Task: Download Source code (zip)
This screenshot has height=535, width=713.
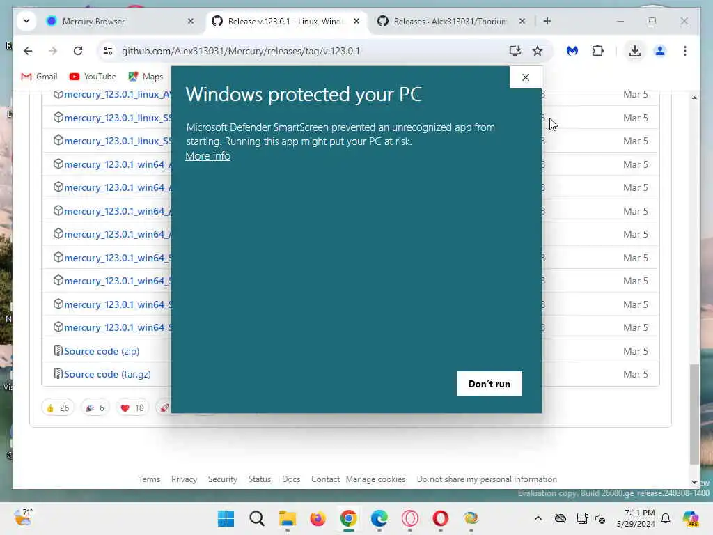Action: pos(102,351)
